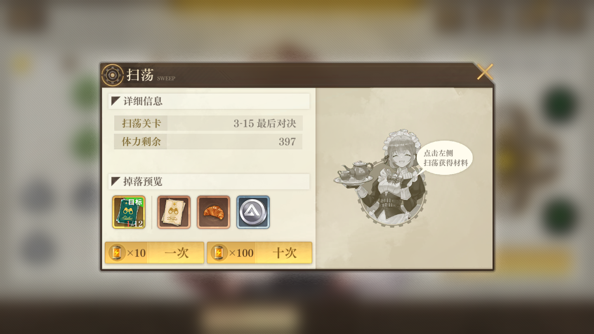The width and height of the screenshot is (594, 334).
Task: Tap the 点击左侧 speech bubble
Action: point(445,158)
